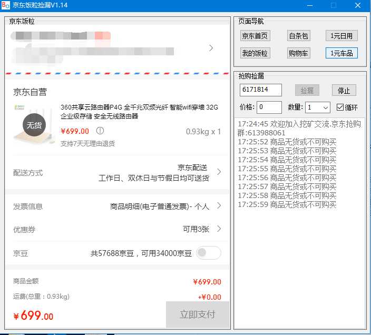
Task: Click log line 17:25:52 商品无货或不可购买
Action: click(287, 142)
